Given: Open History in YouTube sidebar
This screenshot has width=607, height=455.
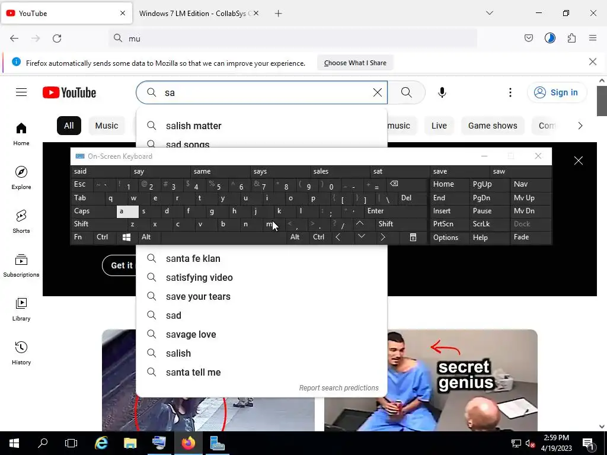Looking at the screenshot, I should (21, 353).
